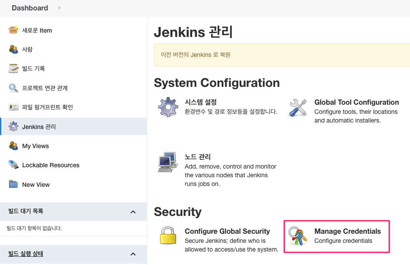Image resolution: width=410 pixels, height=265 pixels.
Task: Click the New View folder icon
Action: click(13, 184)
